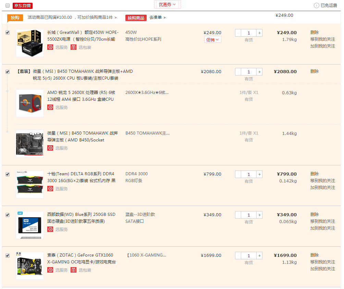The image size is (344, 289).
Task: Move ZOTAC GTX1060 to my favorites
Action: tap(323, 262)
